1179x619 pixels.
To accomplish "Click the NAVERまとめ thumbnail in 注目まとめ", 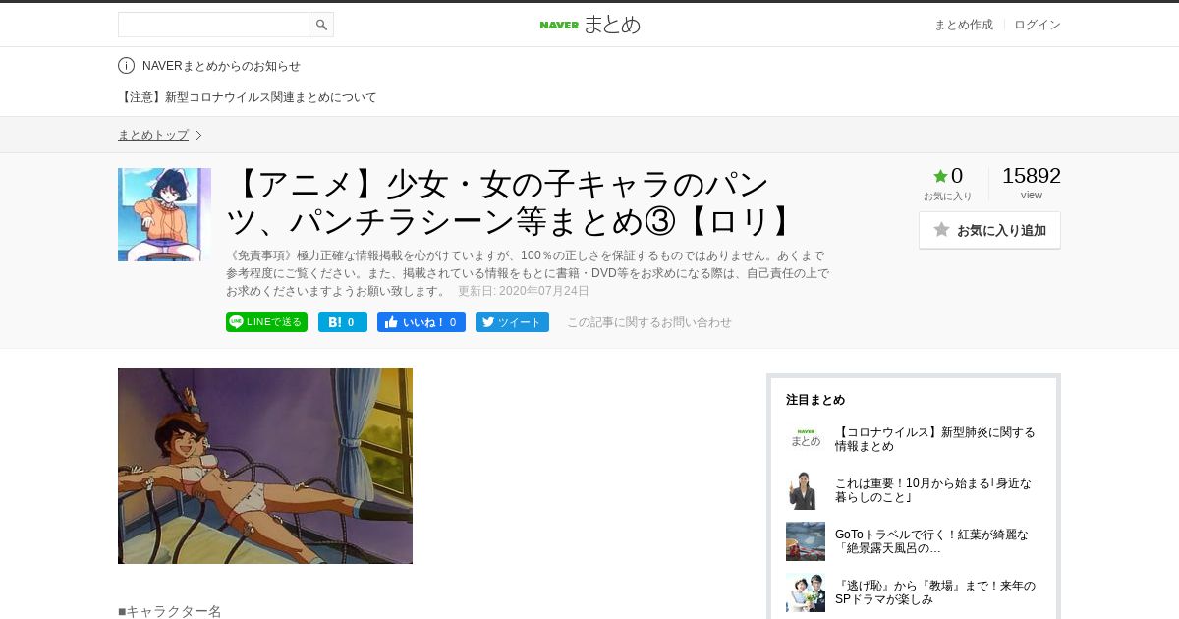I will click(x=806, y=439).
